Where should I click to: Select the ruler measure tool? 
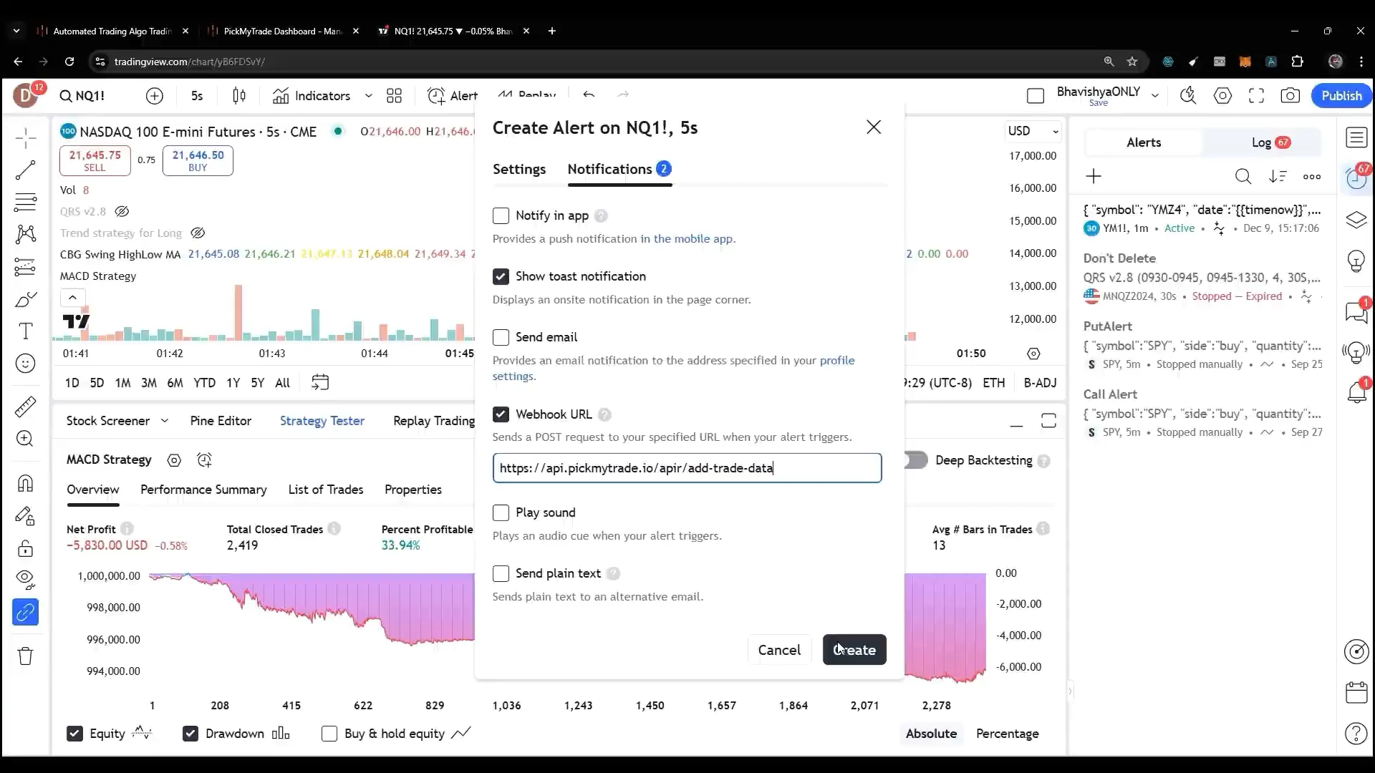pyautogui.click(x=26, y=407)
